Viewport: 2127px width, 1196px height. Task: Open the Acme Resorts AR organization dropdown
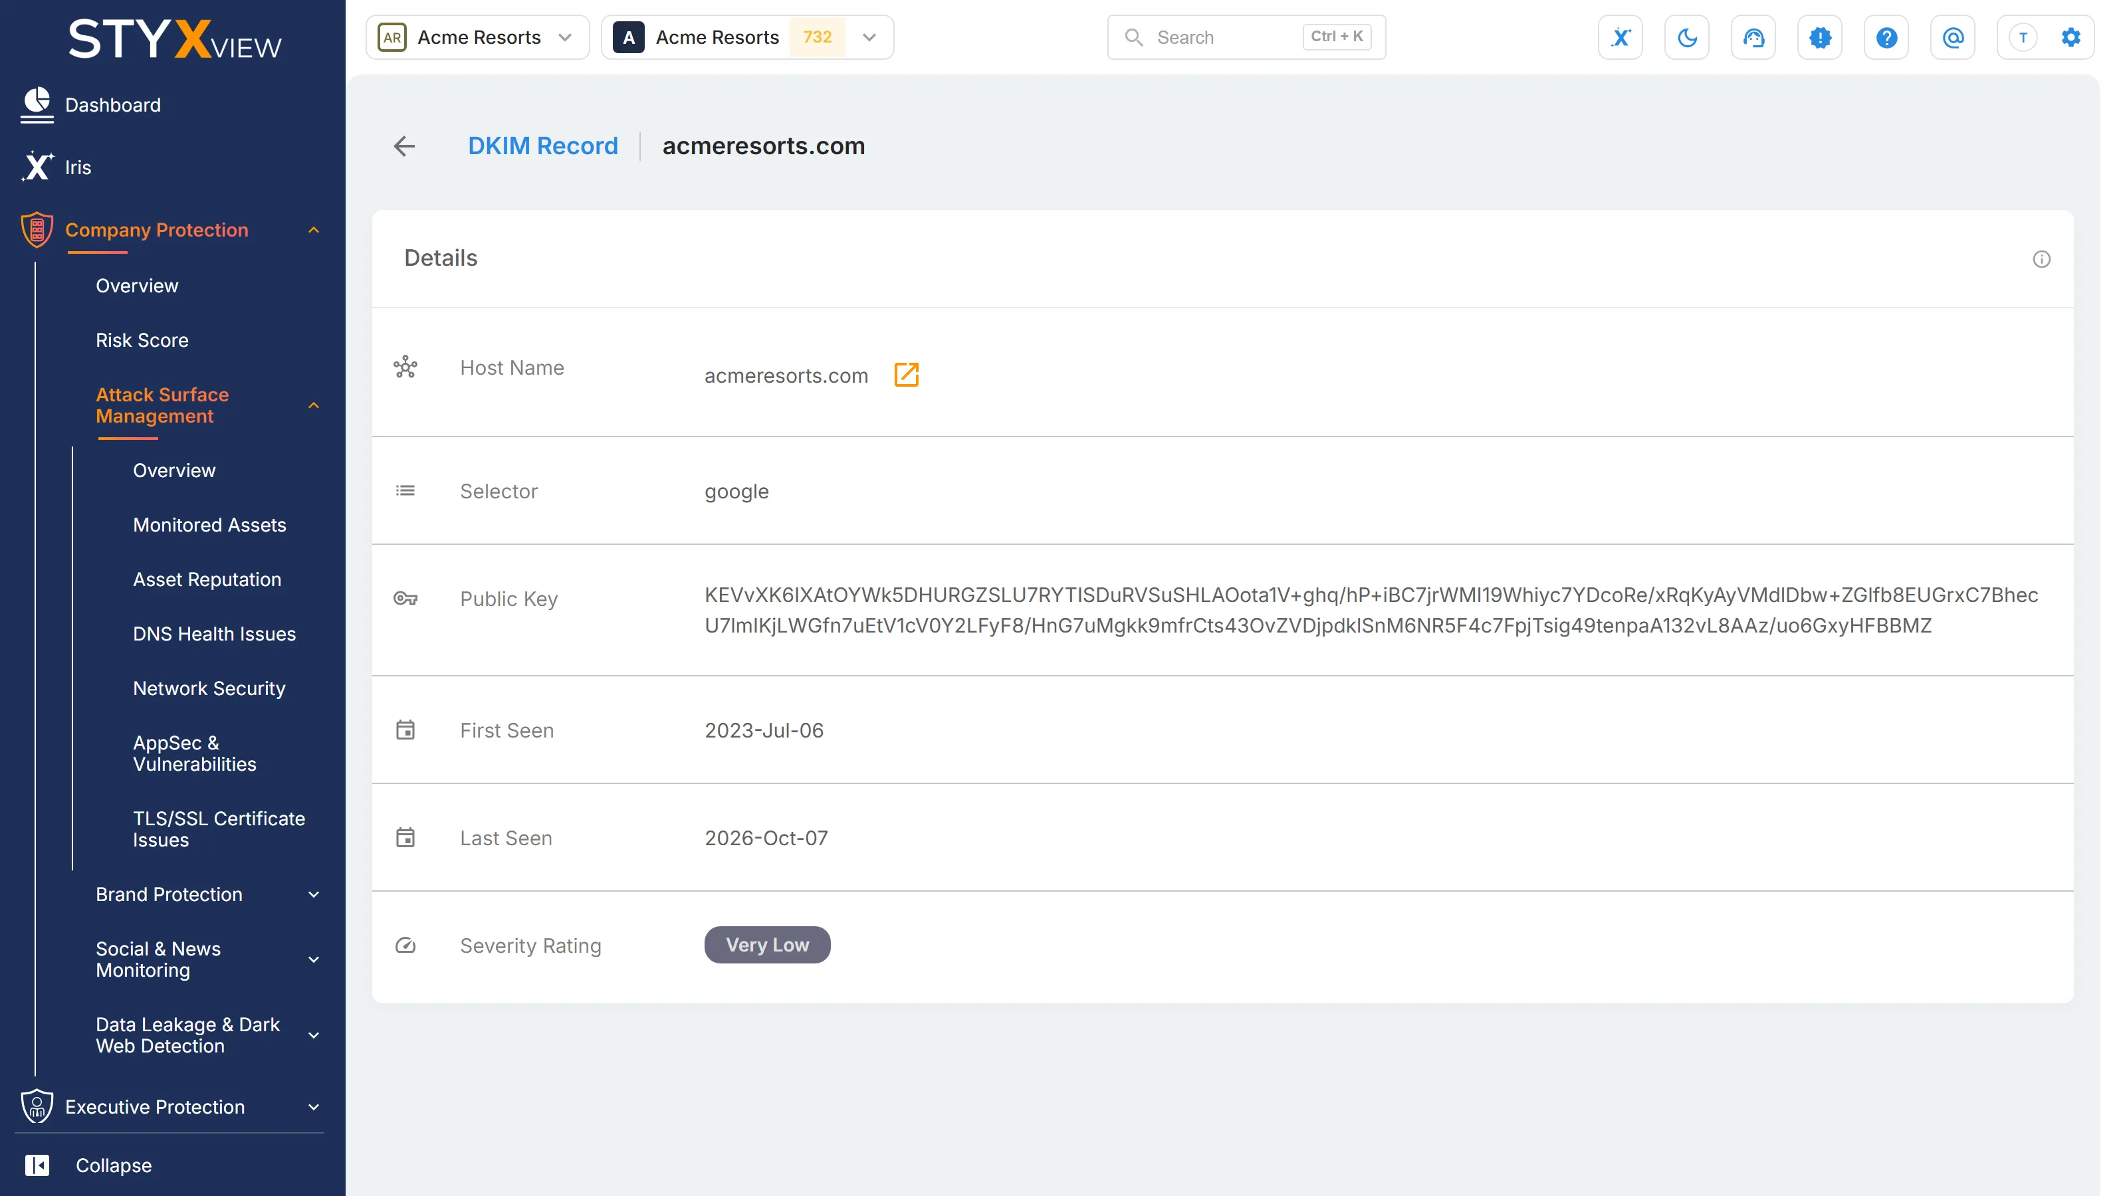pyautogui.click(x=477, y=37)
